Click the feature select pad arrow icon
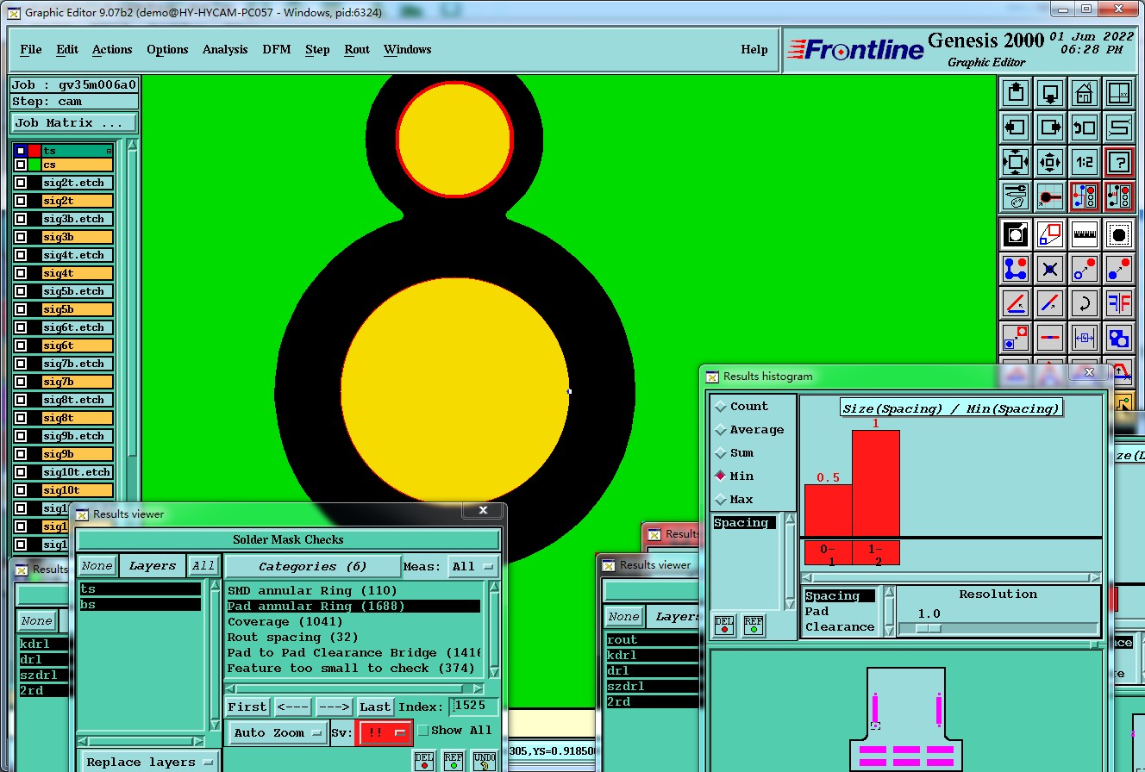The height and width of the screenshot is (772, 1145). pos(1016,233)
